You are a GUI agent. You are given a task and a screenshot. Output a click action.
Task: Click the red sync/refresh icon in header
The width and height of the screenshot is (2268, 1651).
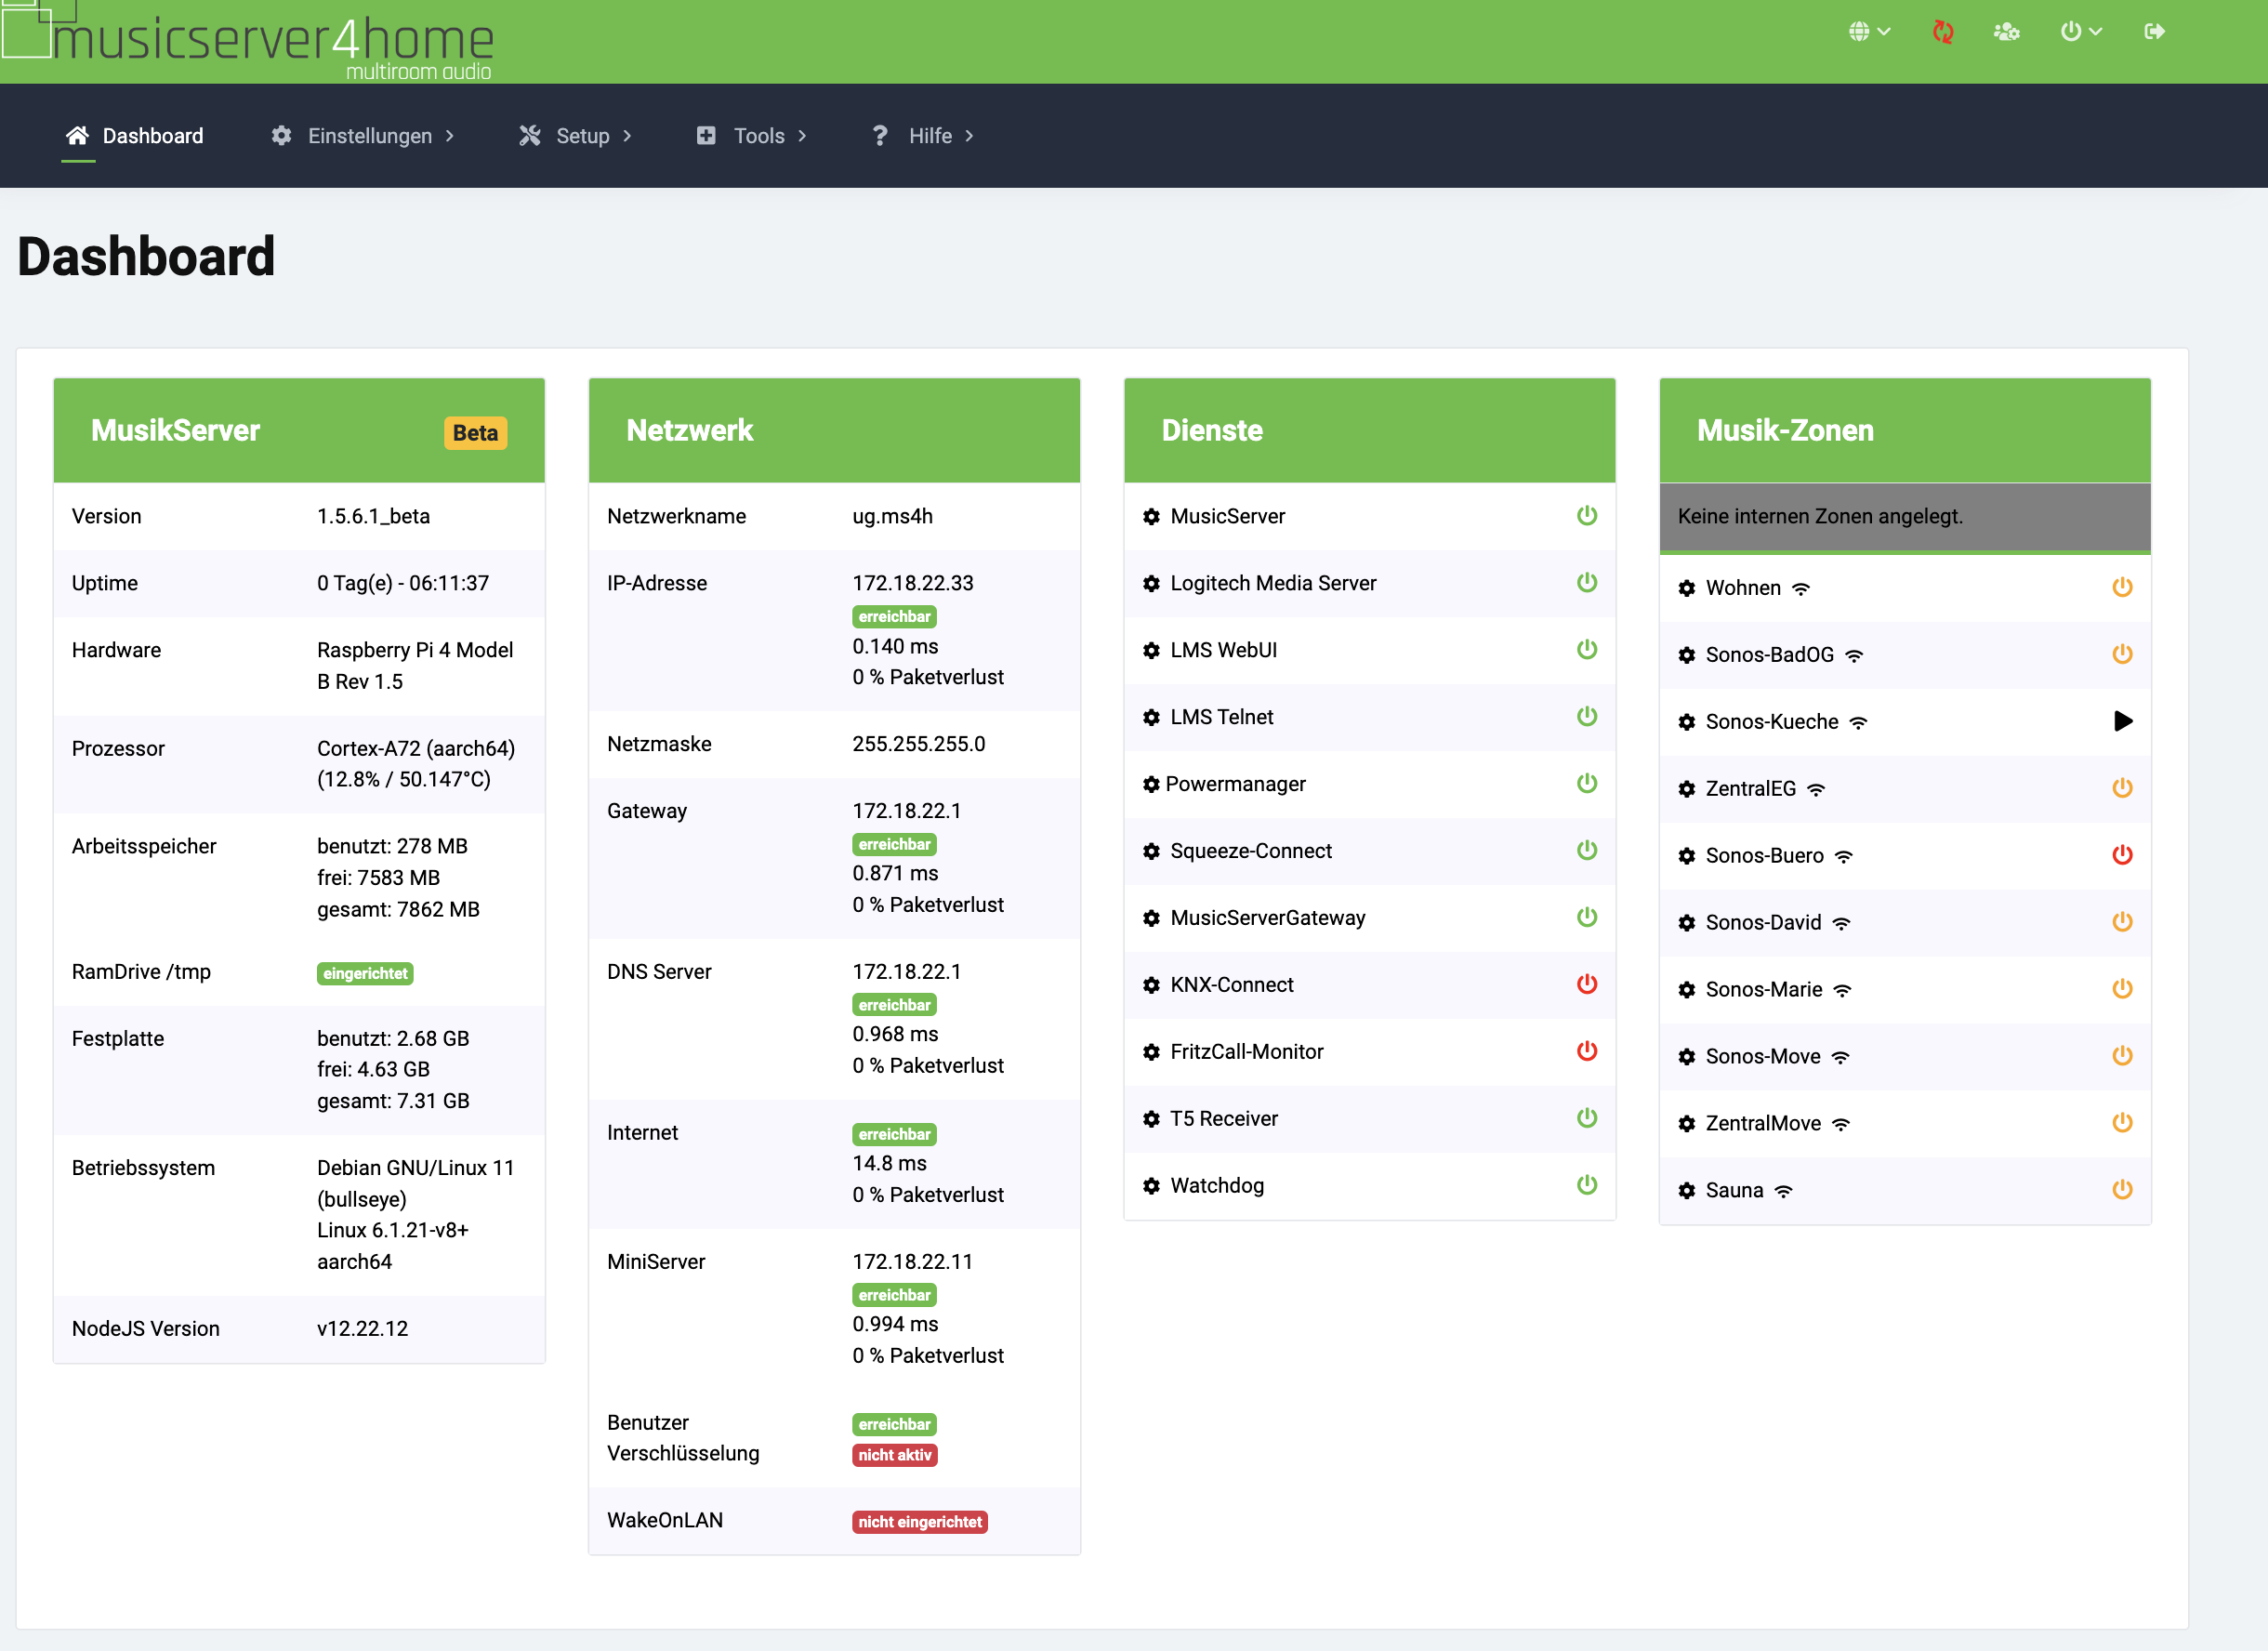[x=1942, y=32]
